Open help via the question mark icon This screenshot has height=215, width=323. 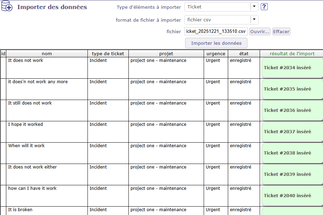point(264,7)
